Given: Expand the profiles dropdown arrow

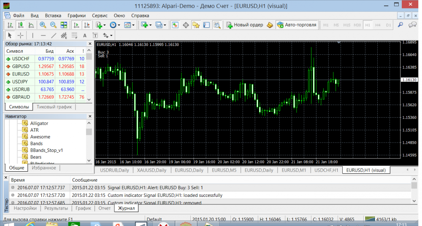Looking at the screenshot, I should click(x=165, y=25).
